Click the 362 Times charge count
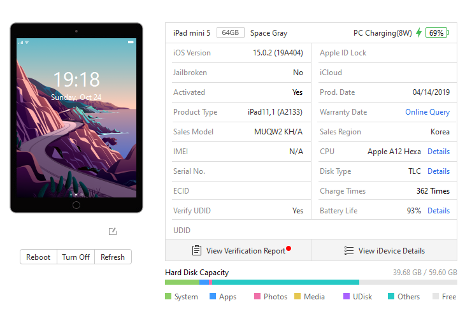 433,191
